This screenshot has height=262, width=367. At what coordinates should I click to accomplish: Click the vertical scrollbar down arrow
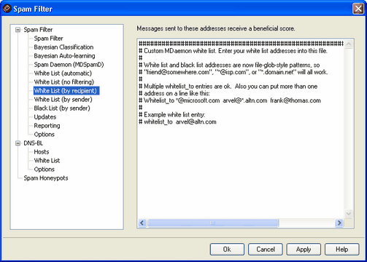pyautogui.click(x=349, y=213)
